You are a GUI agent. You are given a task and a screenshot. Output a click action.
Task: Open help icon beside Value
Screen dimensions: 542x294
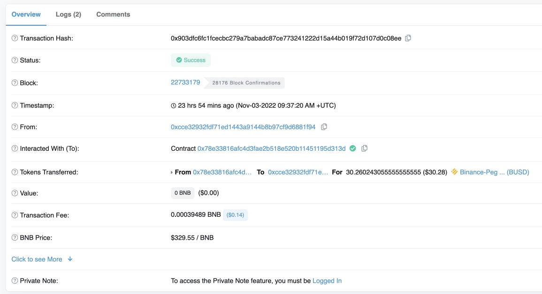(x=15, y=193)
